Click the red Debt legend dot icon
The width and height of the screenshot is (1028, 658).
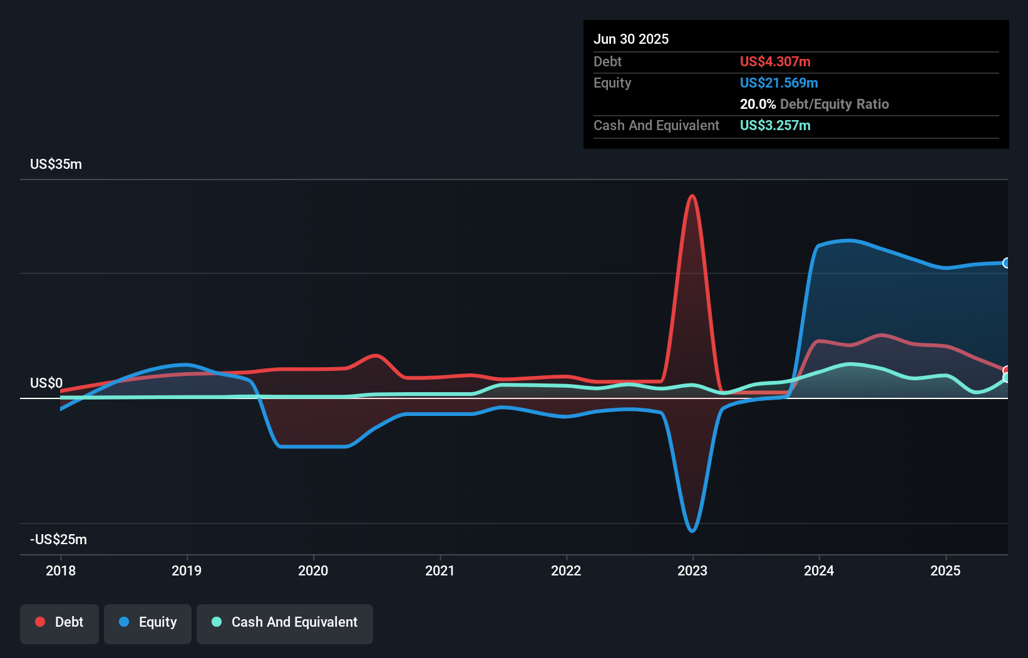coord(39,622)
